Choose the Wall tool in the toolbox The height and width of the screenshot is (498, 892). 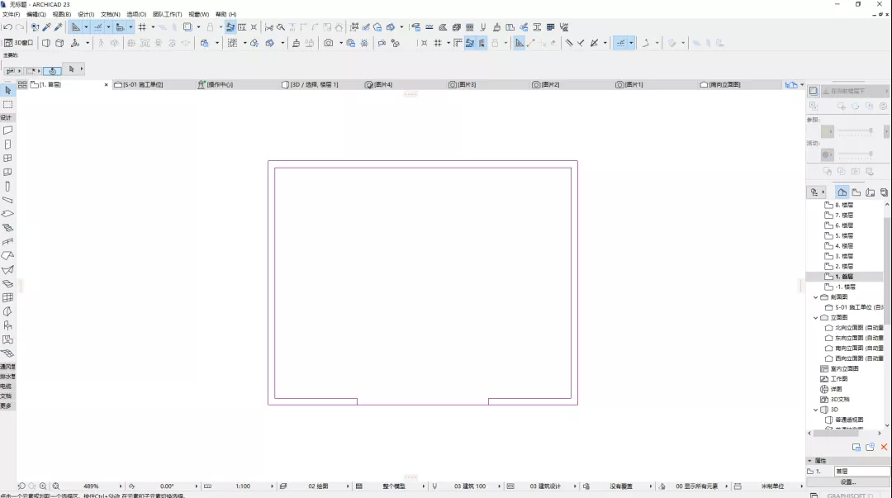[x=7, y=130]
